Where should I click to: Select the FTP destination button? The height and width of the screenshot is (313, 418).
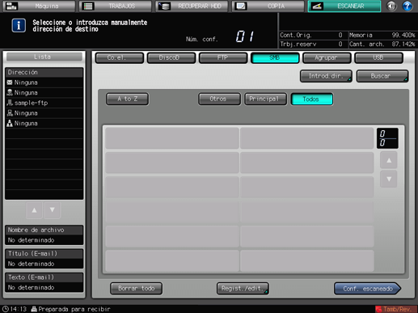[x=223, y=57]
